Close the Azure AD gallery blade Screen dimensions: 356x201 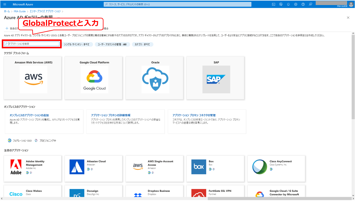tap(348, 18)
